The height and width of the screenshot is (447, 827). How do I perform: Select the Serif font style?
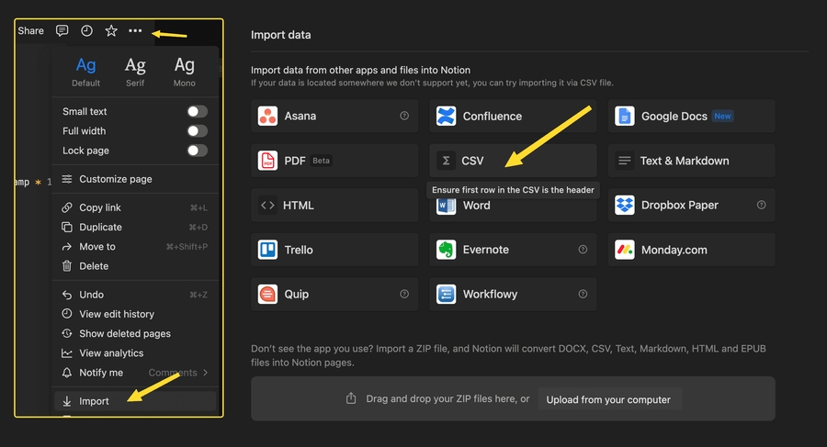coord(135,71)
